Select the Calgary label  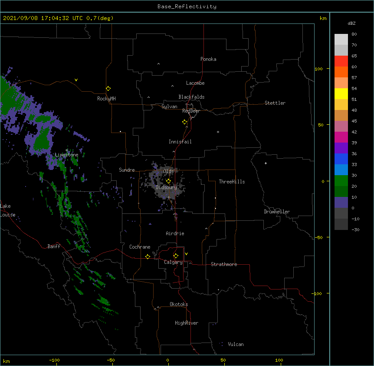pyautogui.click(x=173, y=262)
